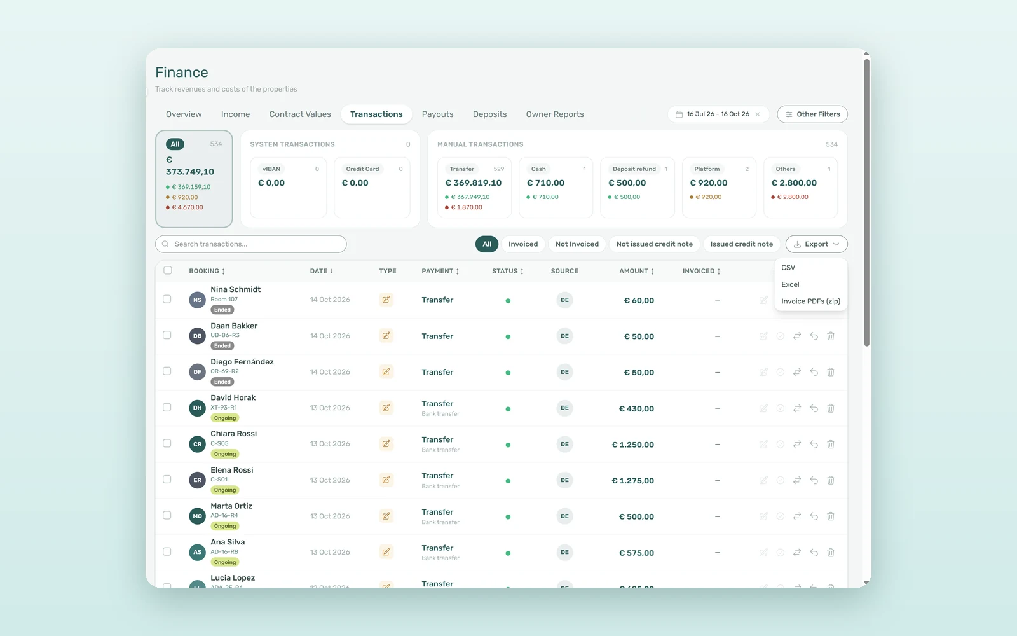Click the NS avatar for Nina Schmidt
Screen dimensions: 1017x636
197,300
